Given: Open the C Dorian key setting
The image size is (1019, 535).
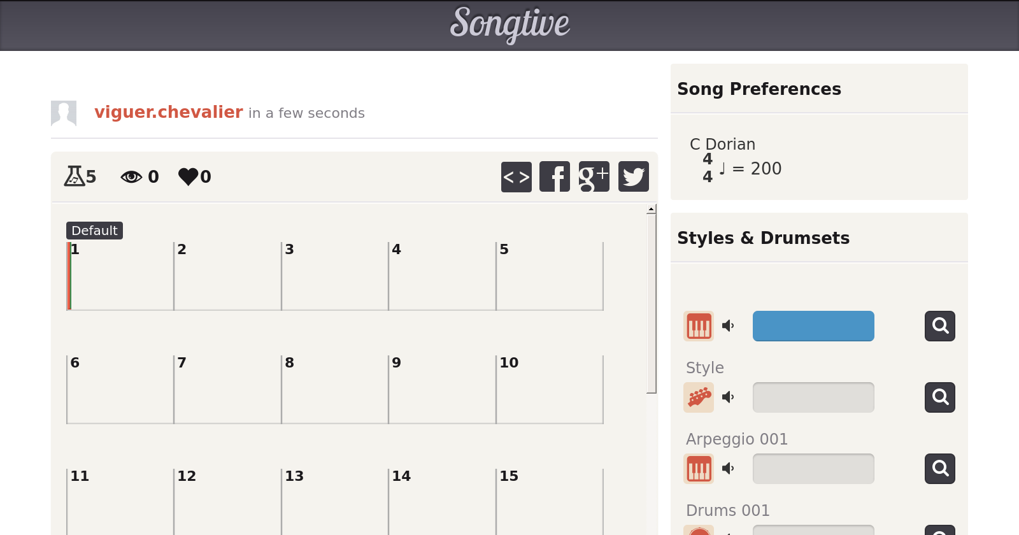Looking at the screenshot, I should tap(722, 145).
